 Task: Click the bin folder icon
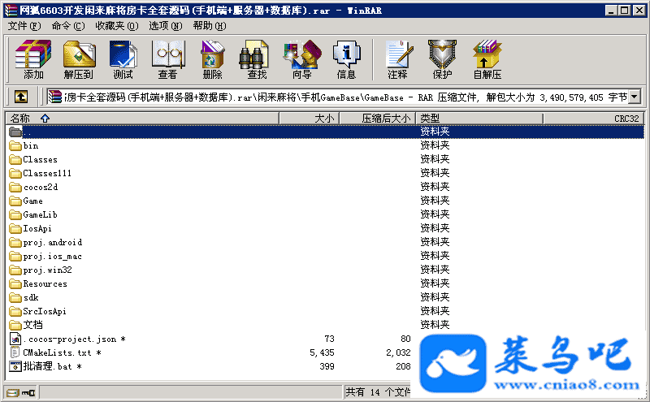[x=15, y=146]
